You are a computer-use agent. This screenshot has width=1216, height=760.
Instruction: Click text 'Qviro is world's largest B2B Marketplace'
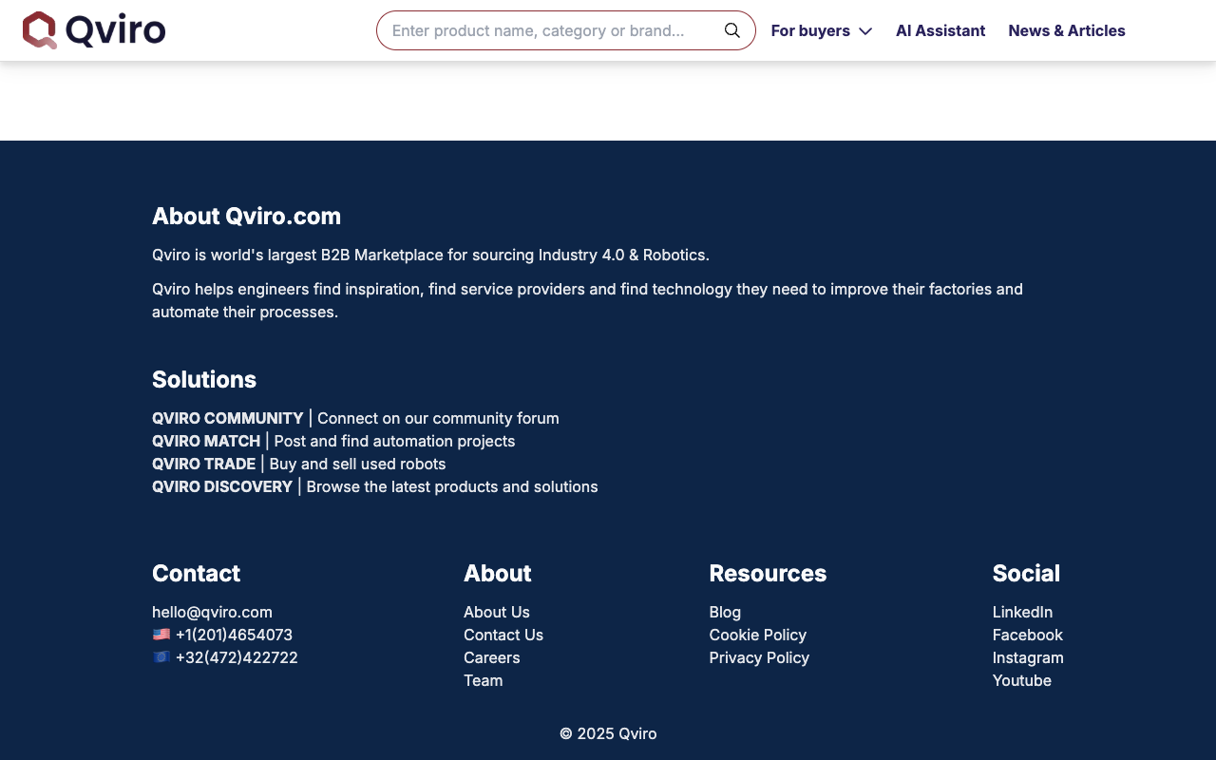point(298,255)
